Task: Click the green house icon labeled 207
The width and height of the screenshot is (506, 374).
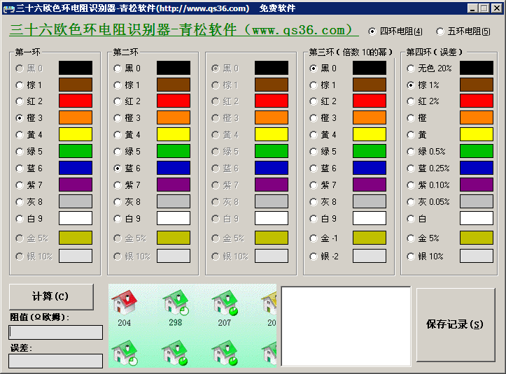Action: point(225,303)
